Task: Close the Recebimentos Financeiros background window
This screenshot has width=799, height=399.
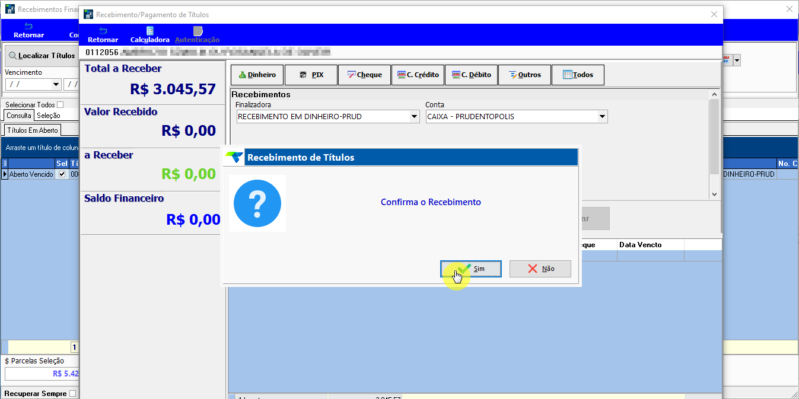Action: tap(789, 9)
